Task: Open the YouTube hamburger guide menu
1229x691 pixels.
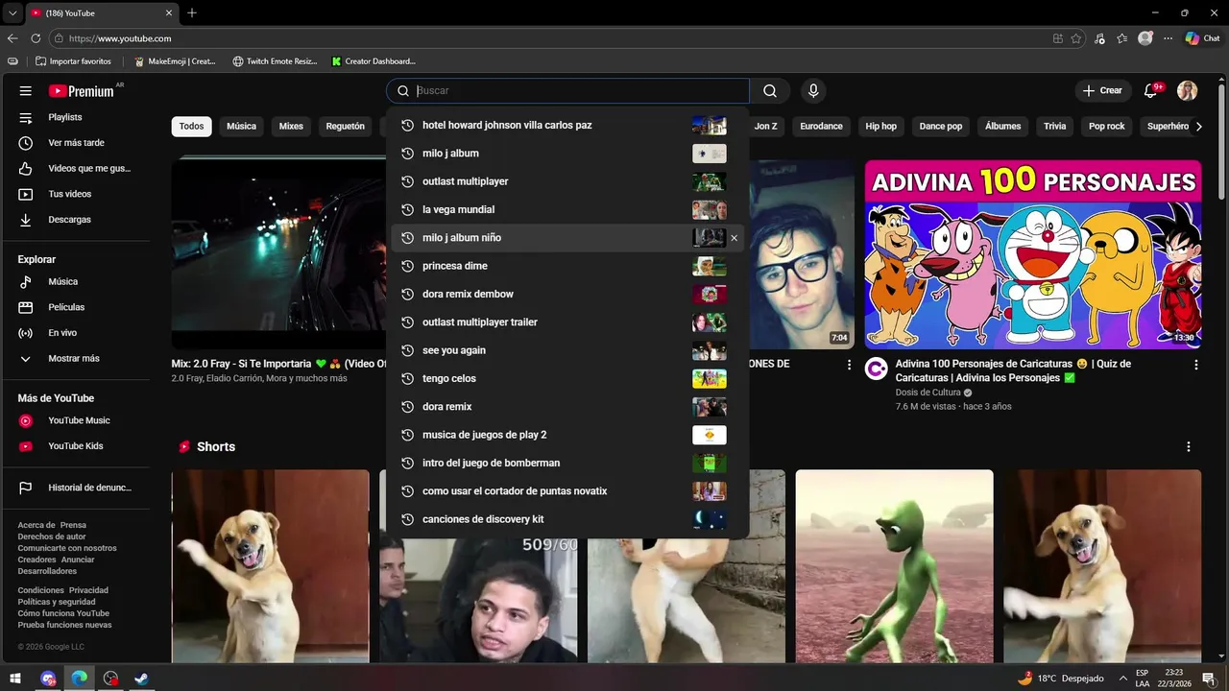Action: [26, 91]
